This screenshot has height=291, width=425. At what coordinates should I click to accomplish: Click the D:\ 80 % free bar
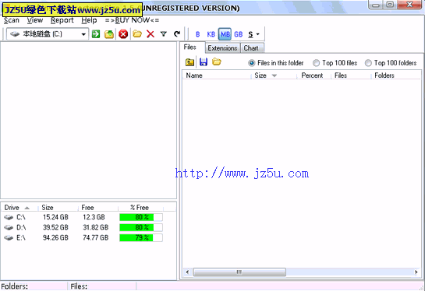pyautogui.click(x=141, y=227)
